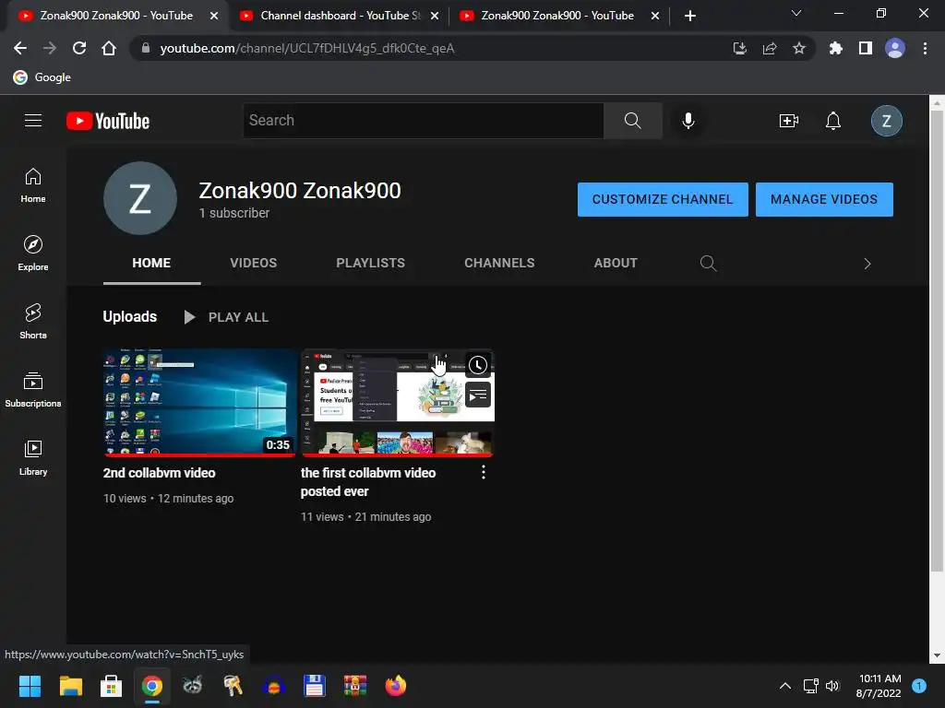Open Chrome extensions puzzle icon
945x708 pixels.
coord(836,48)
